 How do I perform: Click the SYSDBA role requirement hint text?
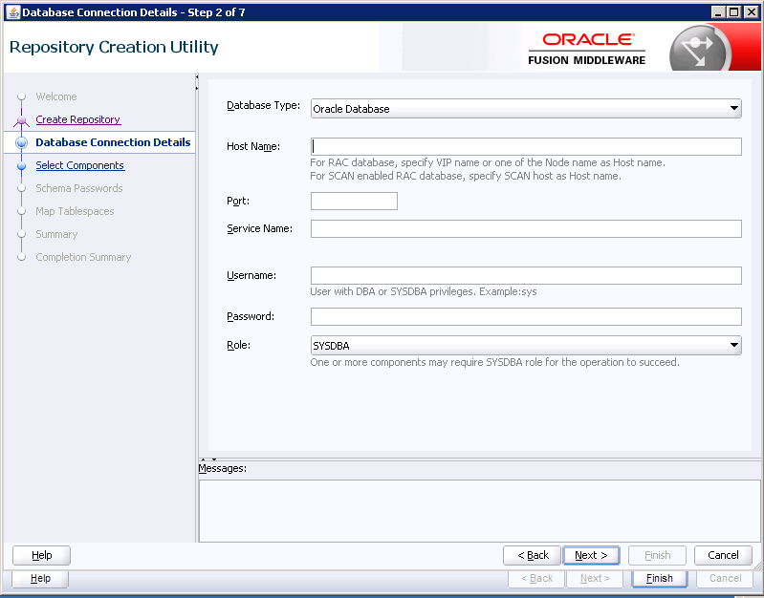pos(494,362)
